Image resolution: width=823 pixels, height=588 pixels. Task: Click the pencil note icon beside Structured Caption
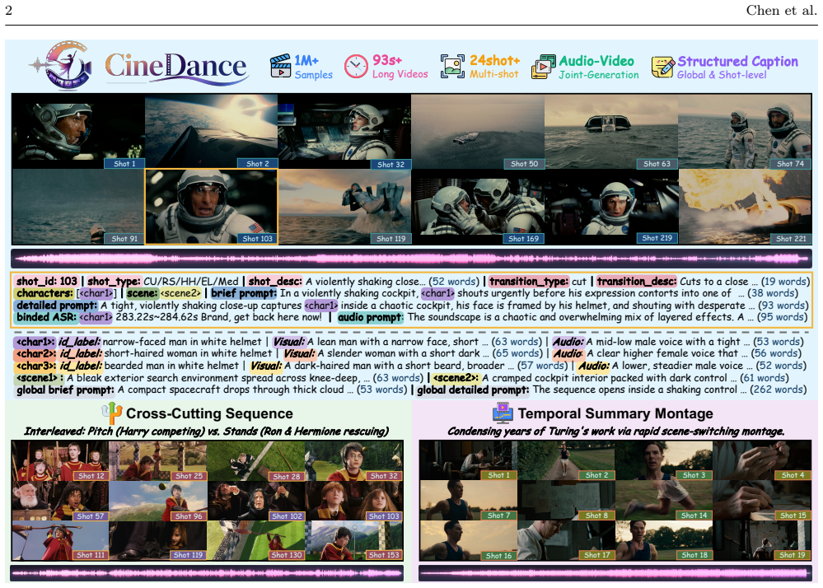tap(662, 67)
